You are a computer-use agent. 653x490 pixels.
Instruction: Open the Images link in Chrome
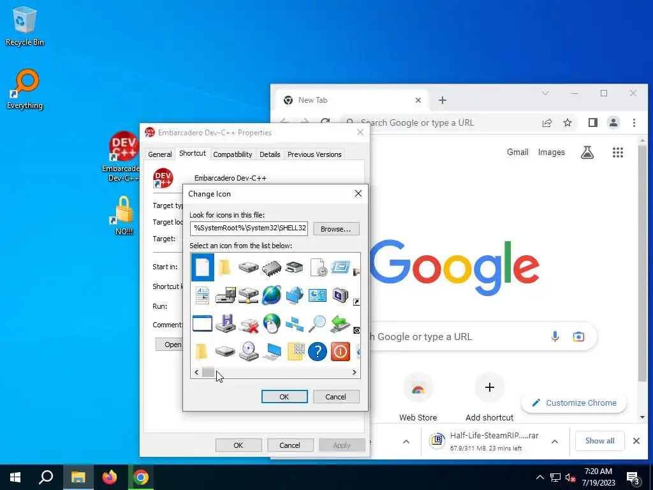pos(552,152)
